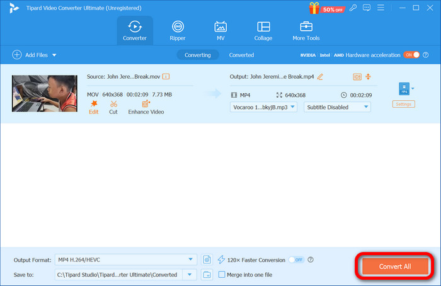
Task: Expand the Output Format dropdown
Action: [192, 260]
